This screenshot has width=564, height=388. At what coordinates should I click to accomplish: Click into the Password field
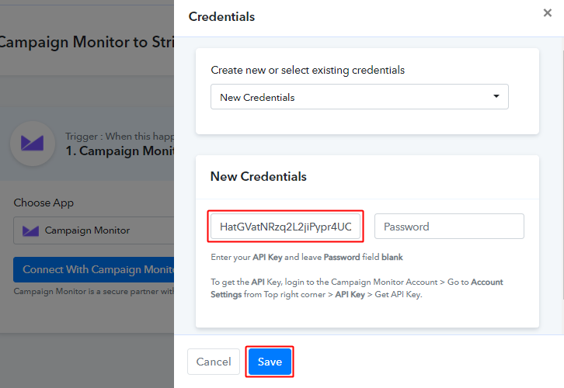pyautogui.click(x=449, y=227)
